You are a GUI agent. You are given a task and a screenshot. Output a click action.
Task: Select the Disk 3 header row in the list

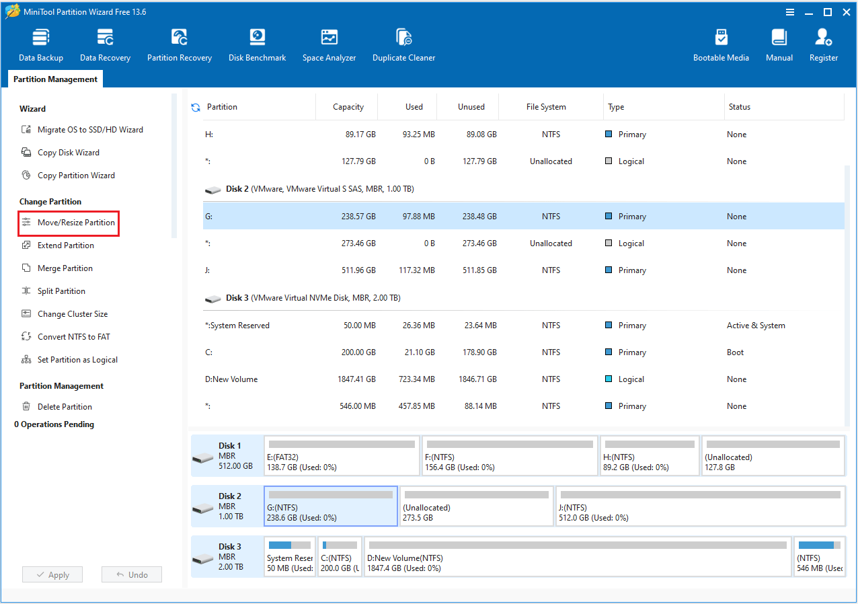(x=523, y=298)
